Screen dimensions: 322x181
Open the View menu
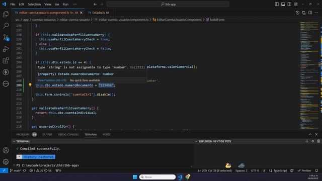48,4
